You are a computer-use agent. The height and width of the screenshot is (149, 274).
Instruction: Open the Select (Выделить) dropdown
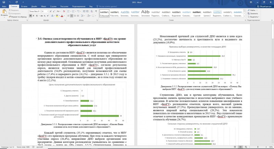pos(254,17)
